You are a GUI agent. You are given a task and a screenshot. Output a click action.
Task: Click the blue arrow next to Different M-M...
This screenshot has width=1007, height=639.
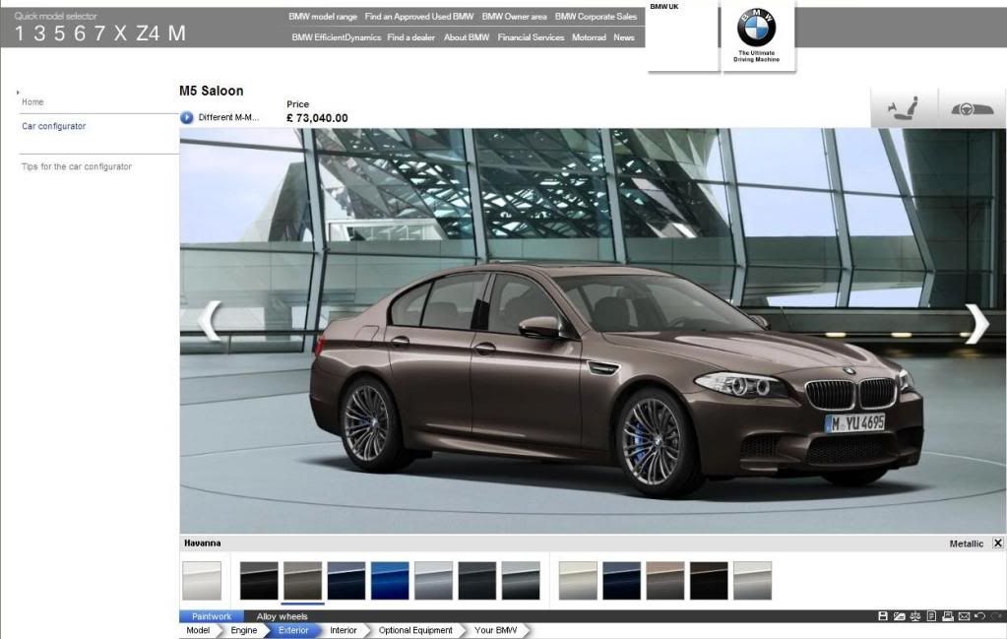tap(187, 117)
